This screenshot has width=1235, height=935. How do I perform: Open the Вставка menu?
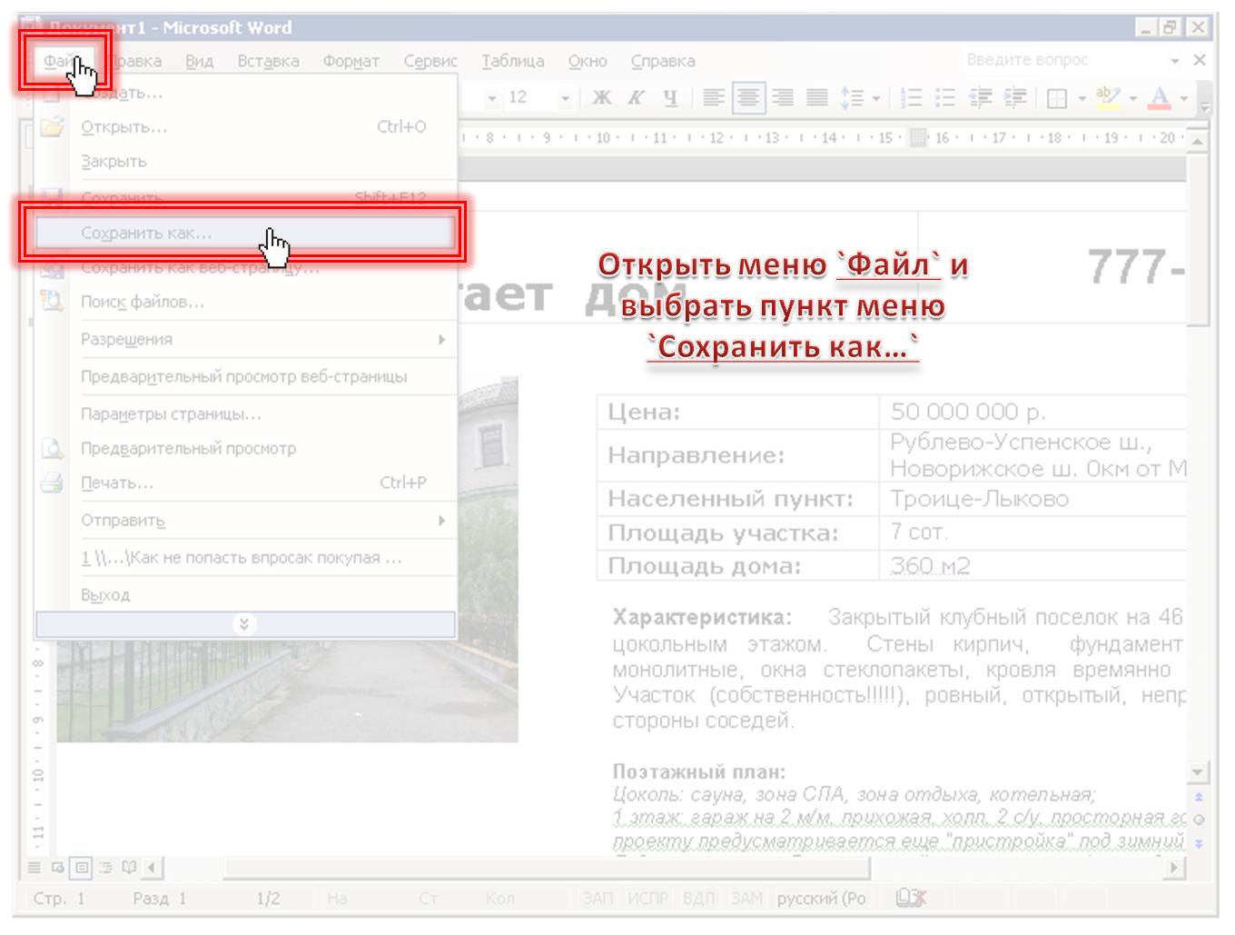pyautogui.click(x=268, y=61)
